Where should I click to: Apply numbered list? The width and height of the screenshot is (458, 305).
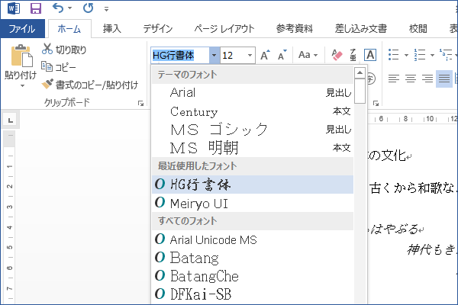420,55
